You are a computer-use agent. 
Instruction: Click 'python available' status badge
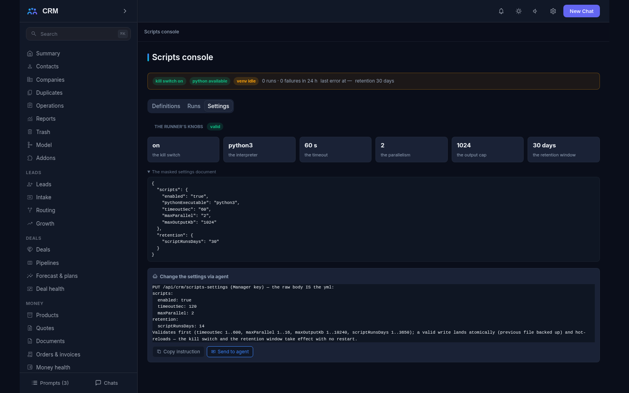click(210, 81)
